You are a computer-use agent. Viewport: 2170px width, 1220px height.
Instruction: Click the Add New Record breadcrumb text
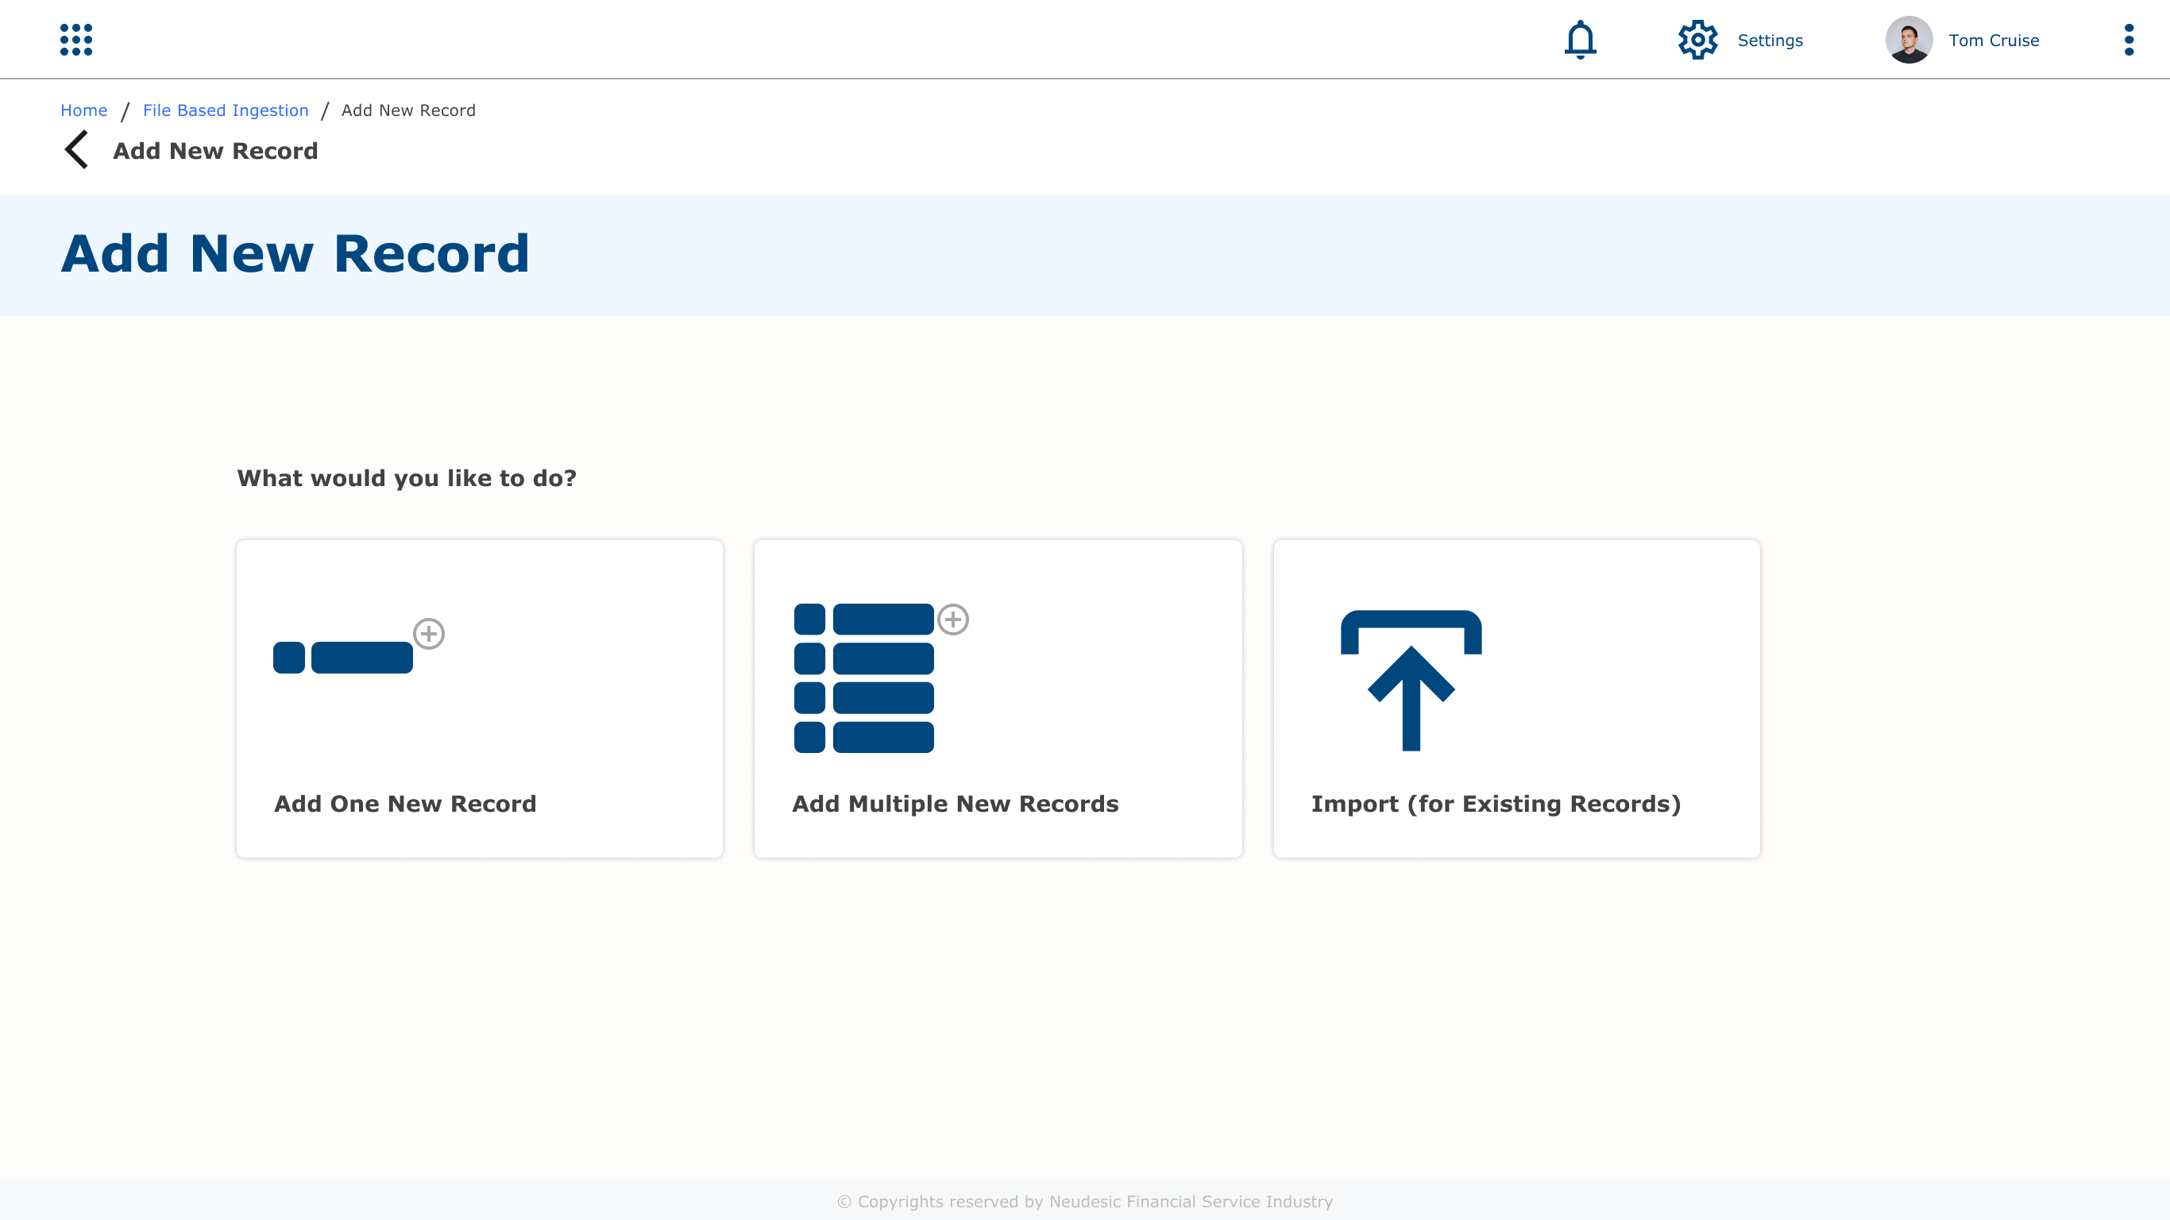[x=408, y=110]
